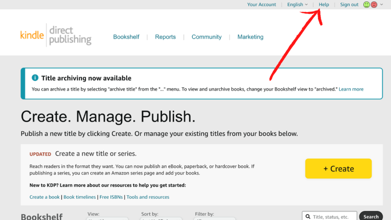Open the Help link
The image size is (391, 220).
coord(324,5)
